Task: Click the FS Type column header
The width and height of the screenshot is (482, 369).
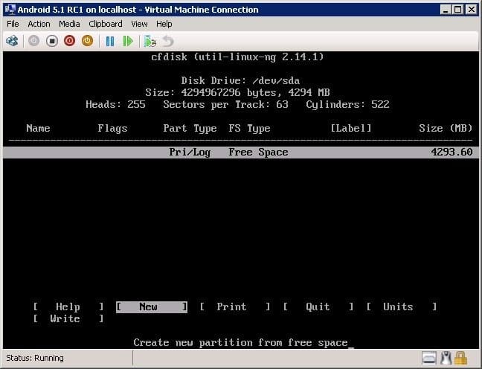Action: click(249, 128)
